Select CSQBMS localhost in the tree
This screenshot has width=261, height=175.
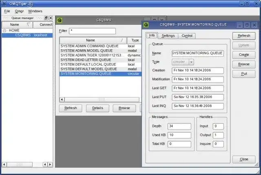coord(27,35)
